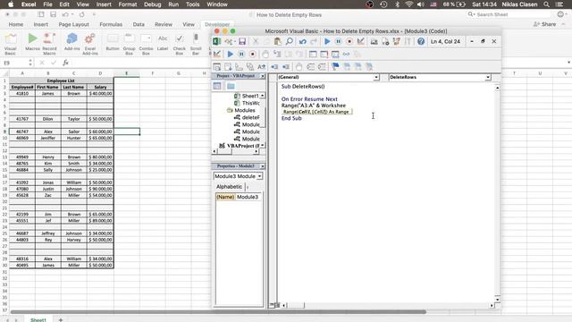Screen dimensions: 572x322
Task: Open the (General) object dropdown
Action: [375, 78]
